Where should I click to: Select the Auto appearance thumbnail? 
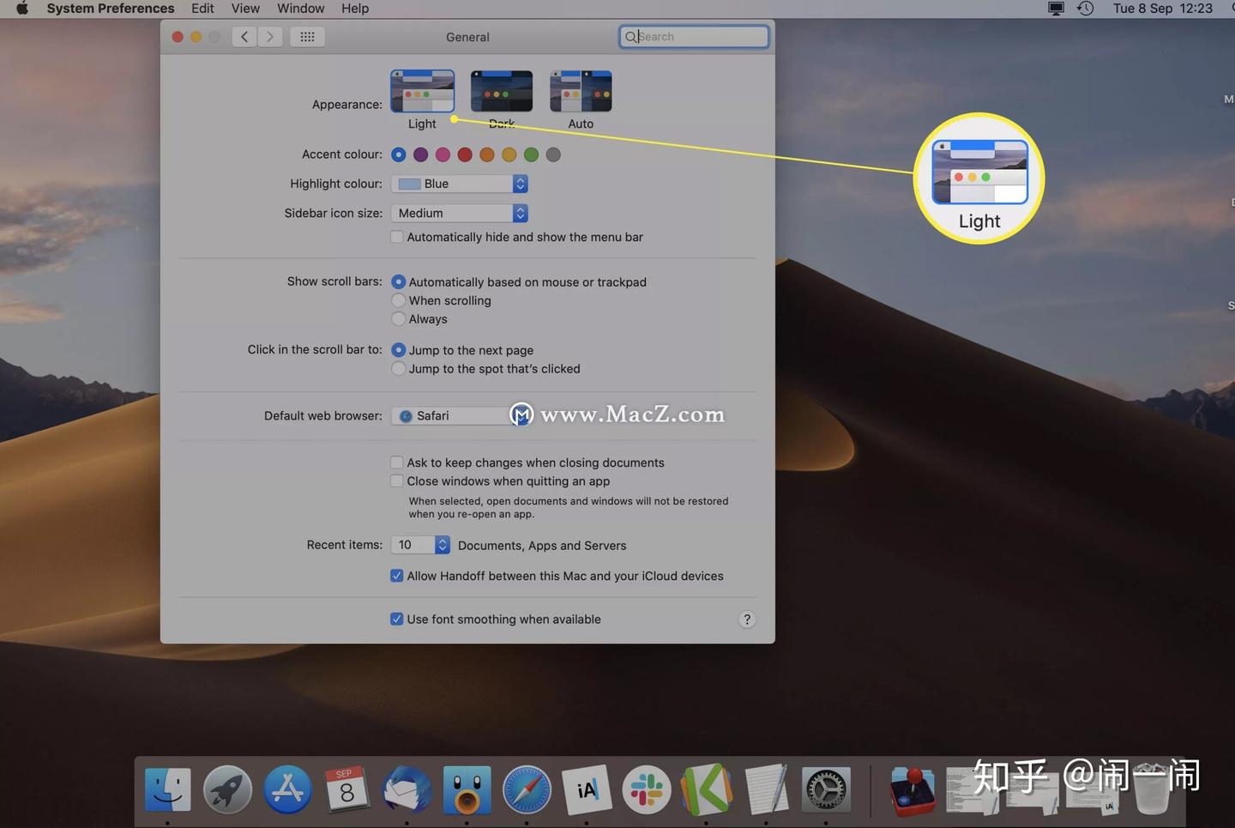pyautogui.click(x=581, y=92)
